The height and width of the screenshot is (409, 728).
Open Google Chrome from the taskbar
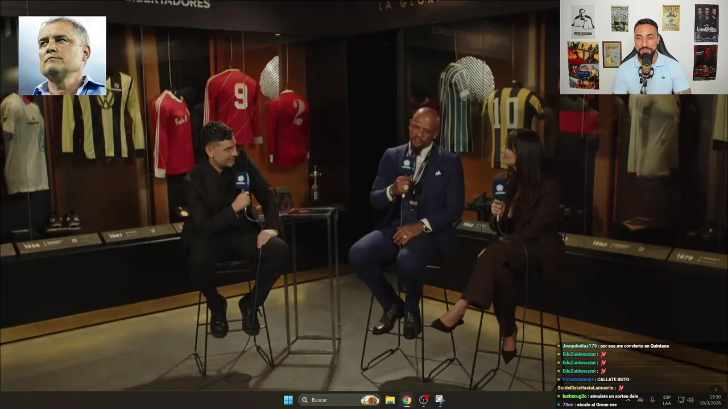[x=407, y=400]
